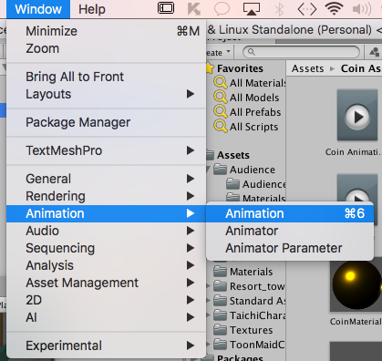Select All Models saved search
382x361 pixels.
click(246, 98)
